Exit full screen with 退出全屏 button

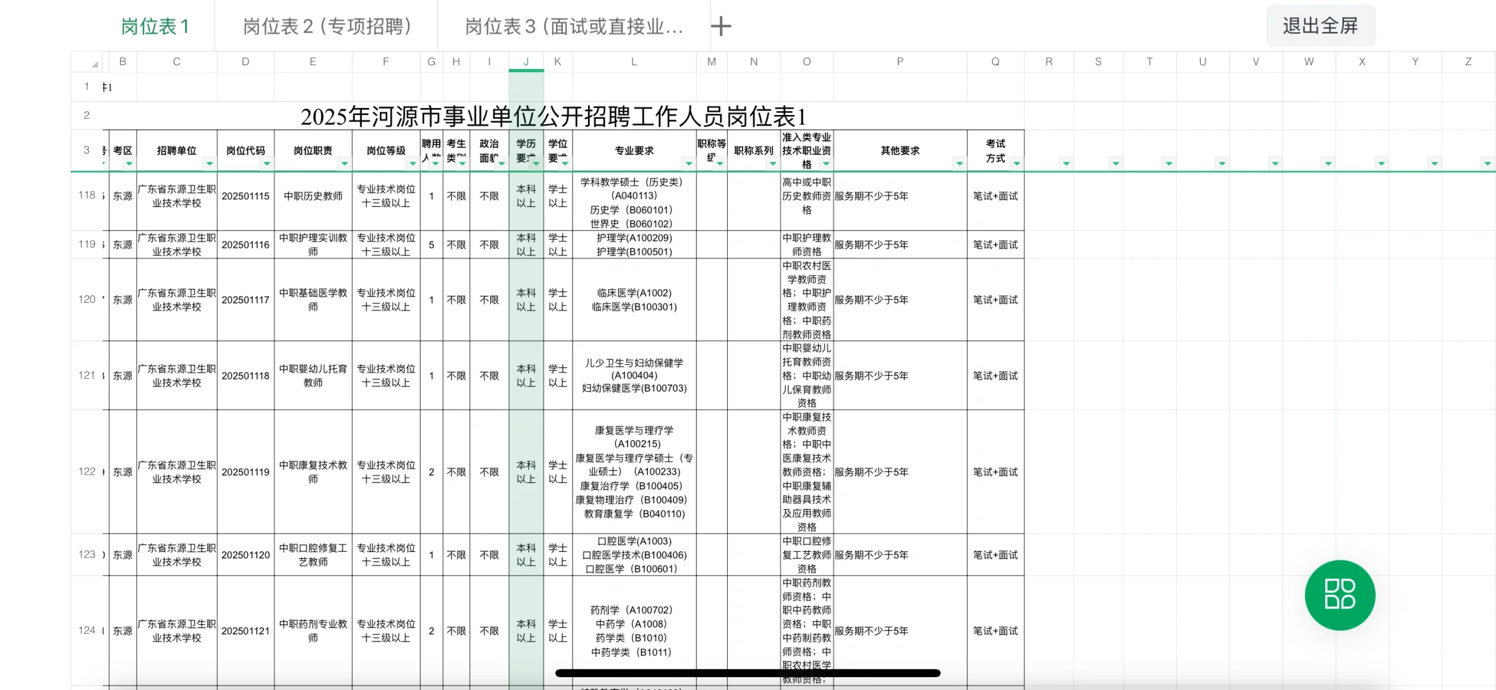point(1320,26)
